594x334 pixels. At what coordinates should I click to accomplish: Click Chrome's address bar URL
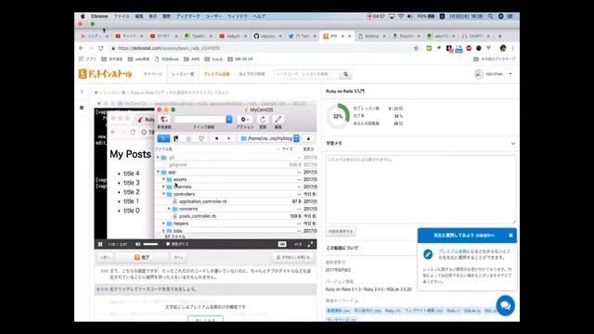pyautogui.click(x=169, y=48)
